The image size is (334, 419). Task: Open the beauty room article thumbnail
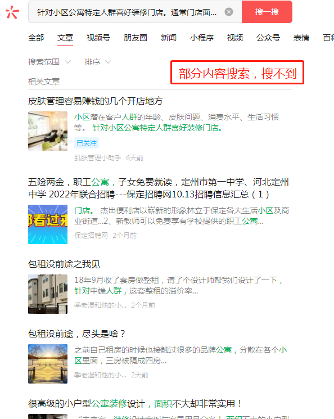coord(48,131)
